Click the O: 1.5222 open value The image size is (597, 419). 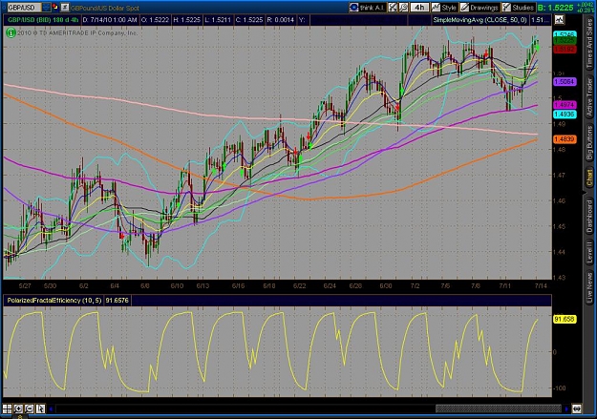coord(155,20)
